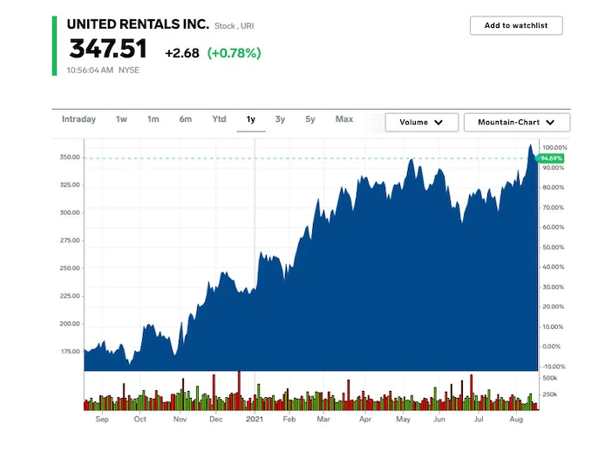Click the Mar month axis label
The width and height of the screenshot is (612, 458).
click(323, 419)
